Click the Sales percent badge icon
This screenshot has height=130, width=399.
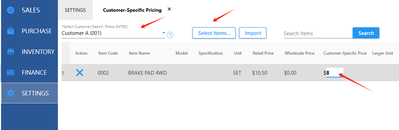click(x=10, y=10)
